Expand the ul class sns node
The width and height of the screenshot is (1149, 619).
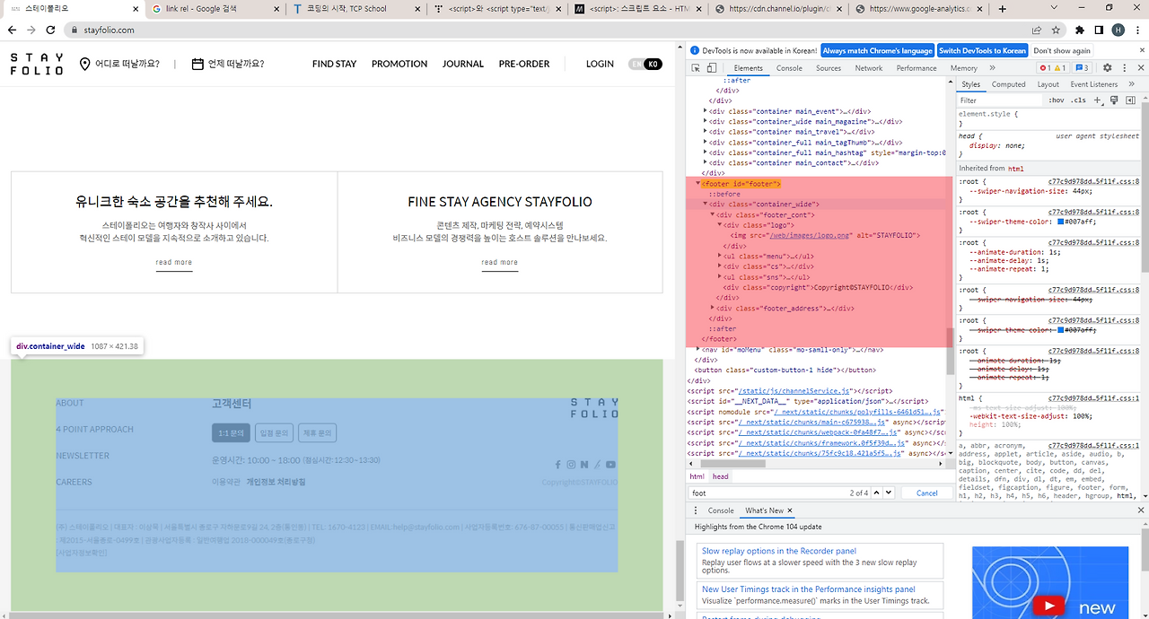point(720,277)
